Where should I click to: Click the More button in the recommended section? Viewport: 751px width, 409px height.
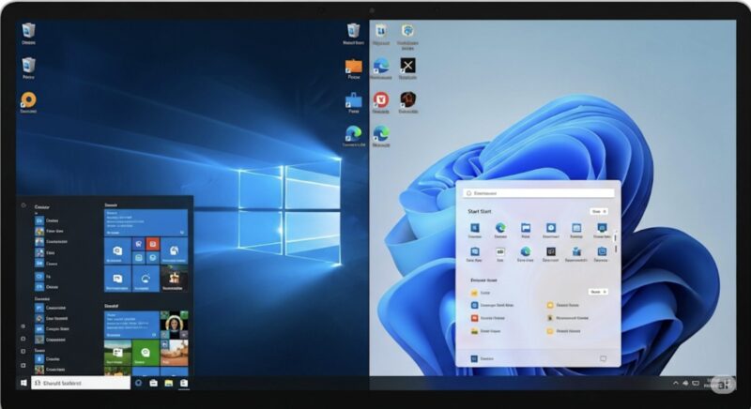tap(598, 292)
